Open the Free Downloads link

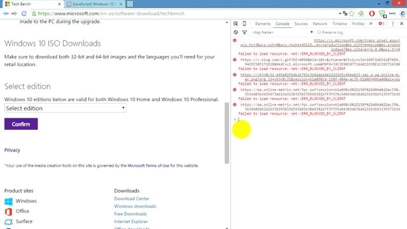click(130, 214)
